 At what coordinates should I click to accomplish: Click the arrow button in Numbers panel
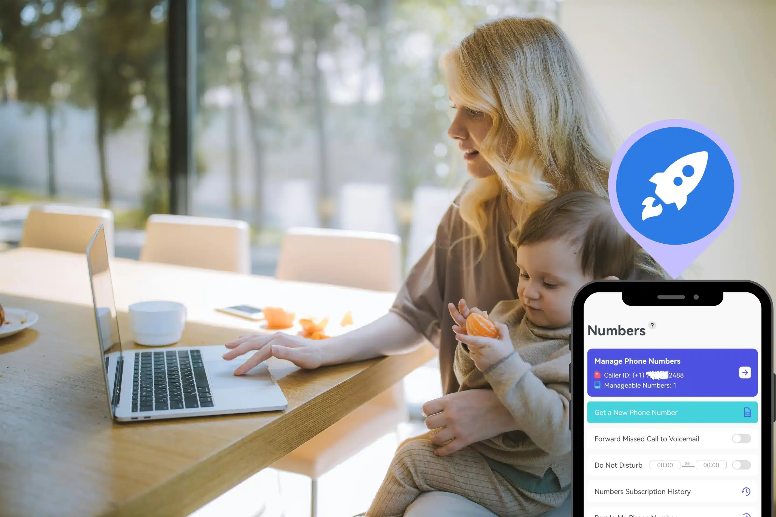point(745,372)
